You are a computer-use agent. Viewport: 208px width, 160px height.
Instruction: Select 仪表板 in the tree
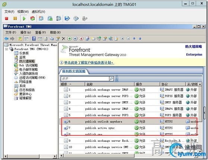(x=24, y=53)
